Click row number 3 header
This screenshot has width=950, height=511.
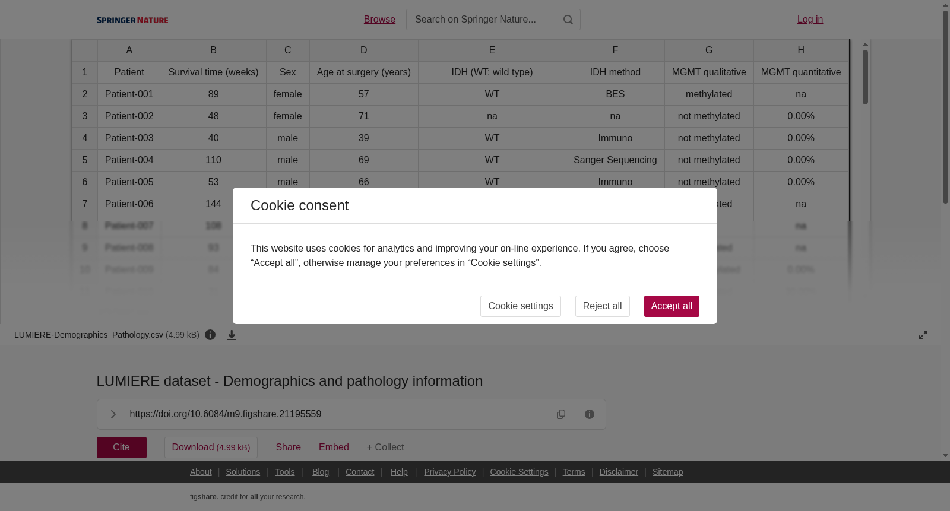[85, 116]
